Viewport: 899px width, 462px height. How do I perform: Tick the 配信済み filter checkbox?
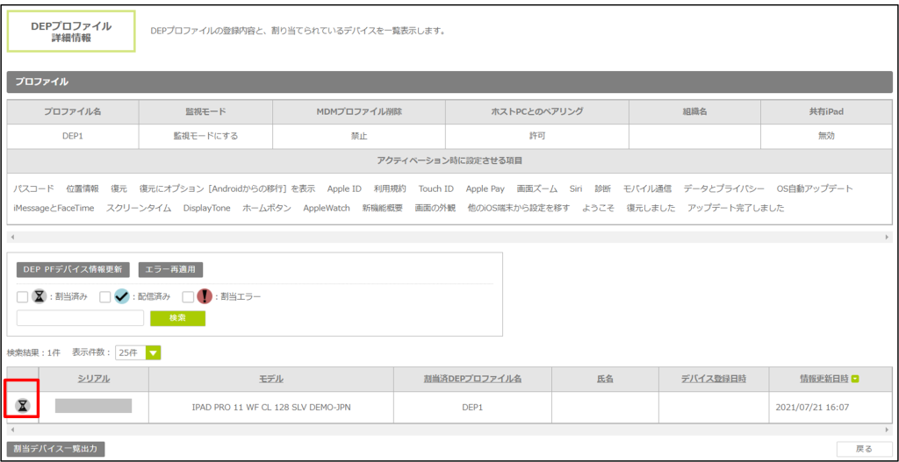point(105,297)
